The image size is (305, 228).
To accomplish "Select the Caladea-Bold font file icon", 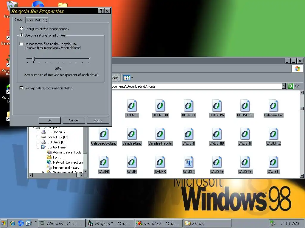I will (x=273, y=106).
